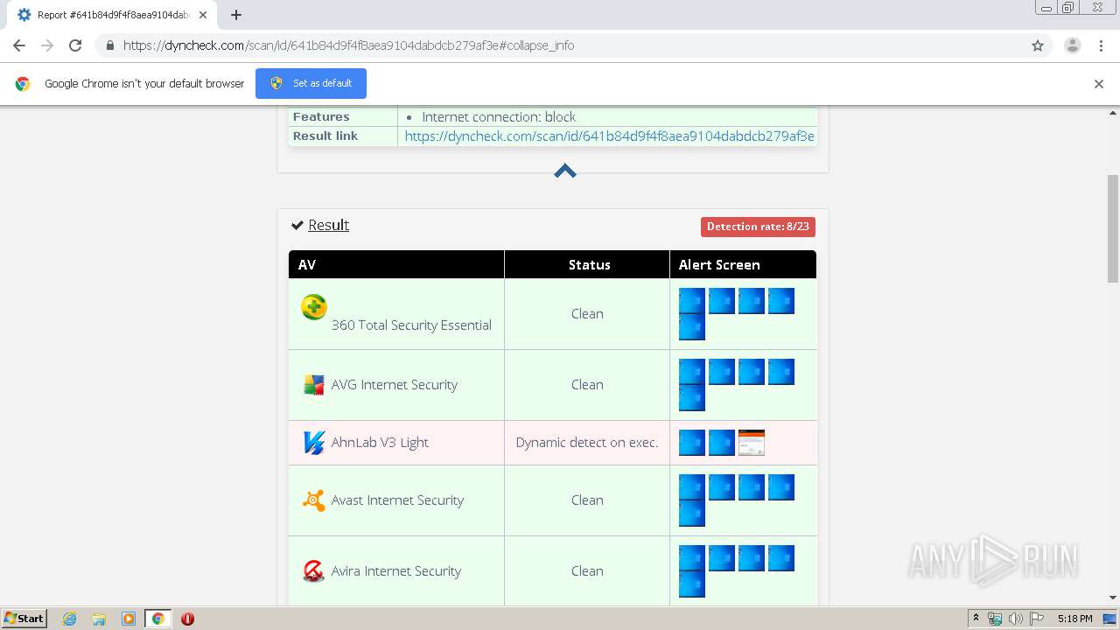Click the taskbar clock showing 5:18 PM
The height and width of the screenshot is (630, 1120).
pos(1074,619)
